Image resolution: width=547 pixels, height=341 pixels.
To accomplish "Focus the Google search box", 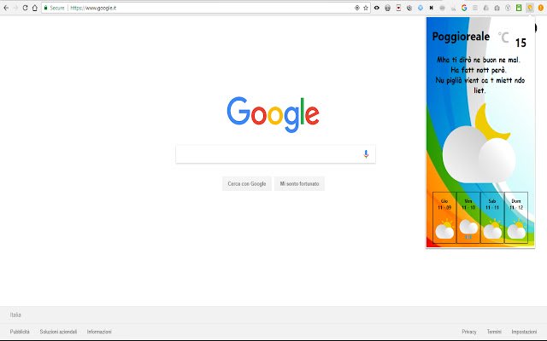I will [275, 153].
